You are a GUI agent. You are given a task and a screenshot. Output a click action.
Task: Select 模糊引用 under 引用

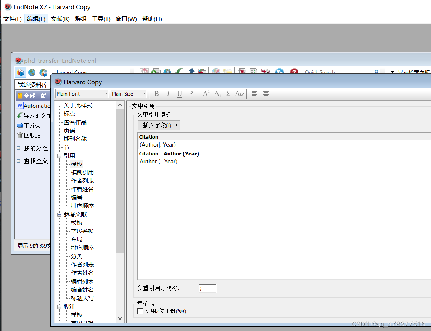click(x=82, y=173)
